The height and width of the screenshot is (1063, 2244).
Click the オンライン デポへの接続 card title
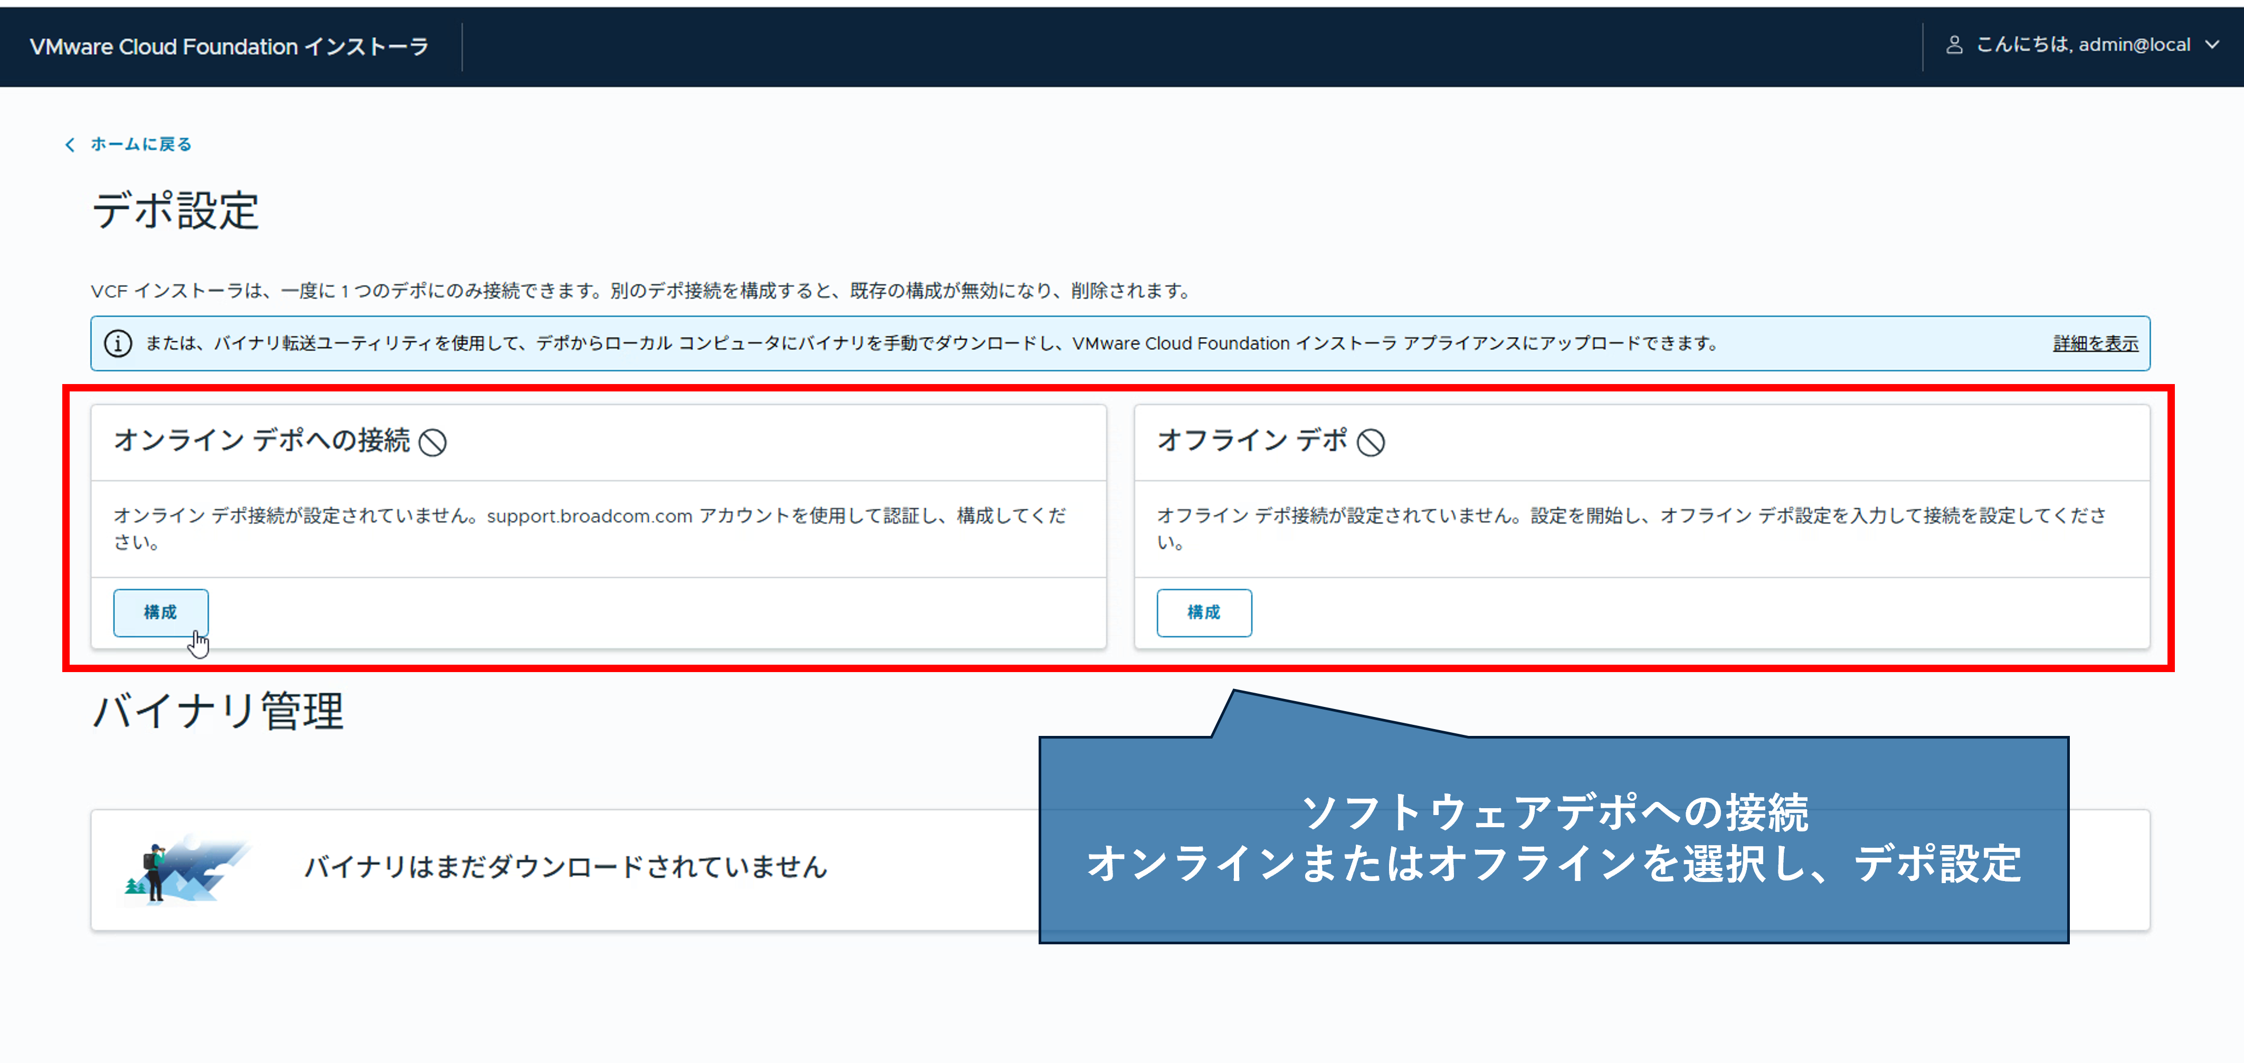click(x=261, y=442)
